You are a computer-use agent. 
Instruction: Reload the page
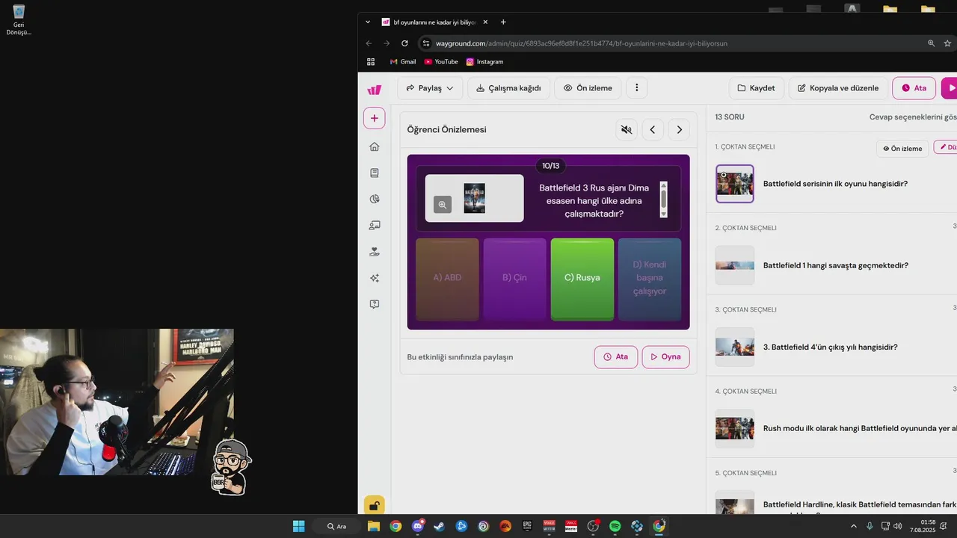[x=404, y=43]
